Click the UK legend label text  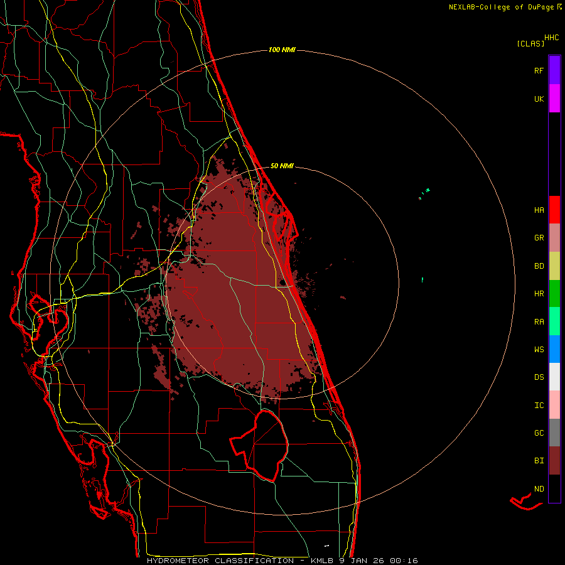click(539, 99)
